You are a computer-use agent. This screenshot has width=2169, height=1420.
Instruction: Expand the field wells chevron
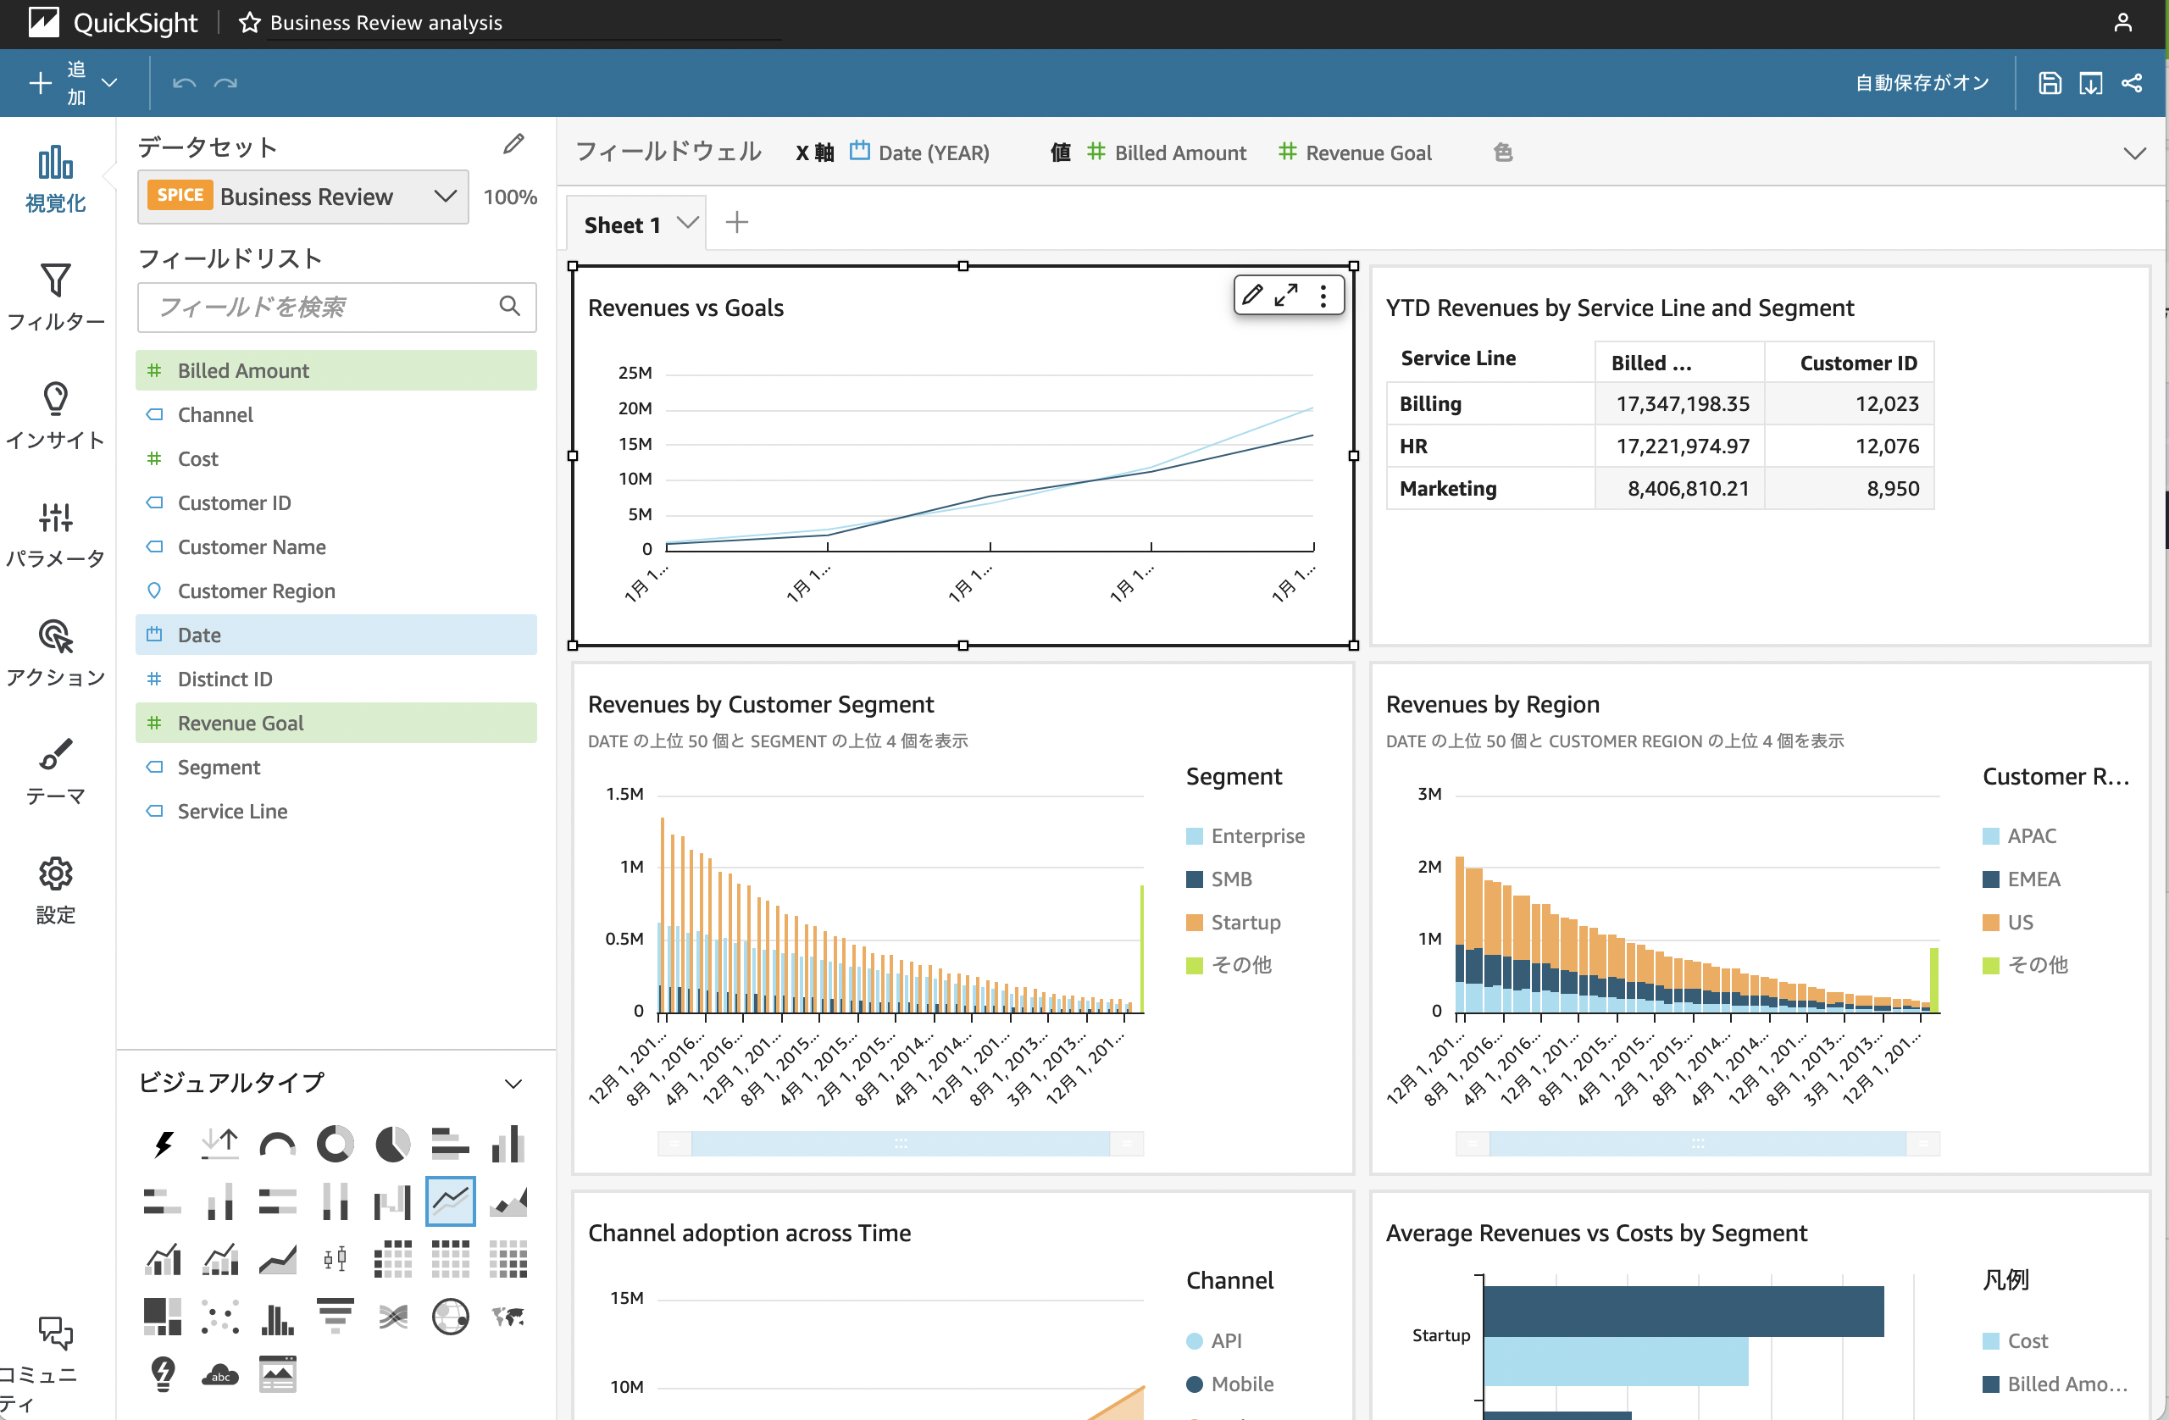2133,153
